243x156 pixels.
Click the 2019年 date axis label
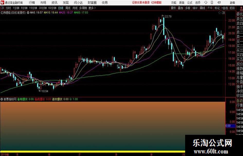[5, 154]
